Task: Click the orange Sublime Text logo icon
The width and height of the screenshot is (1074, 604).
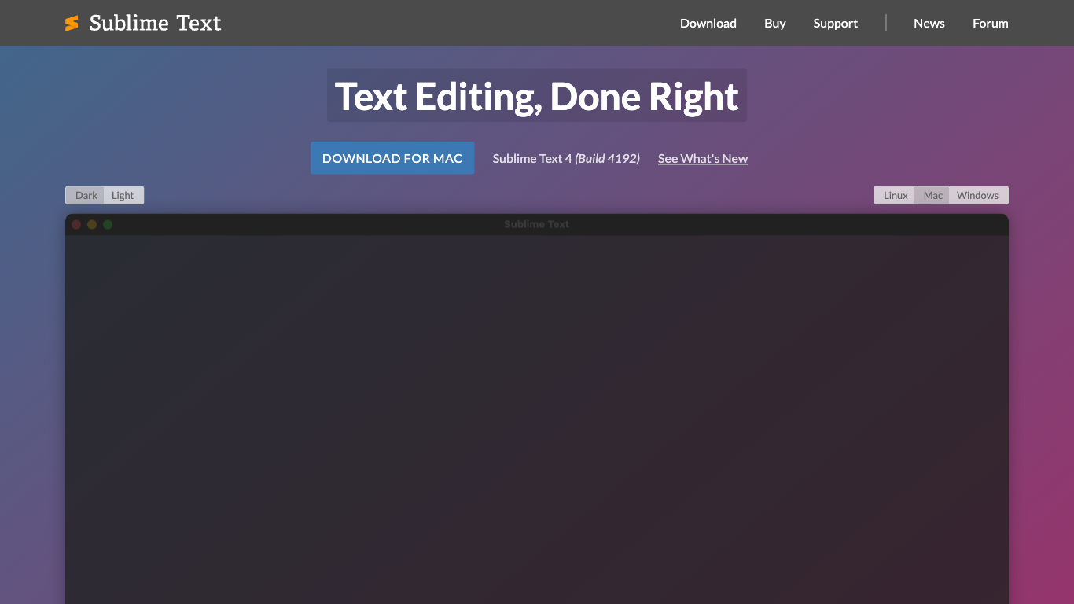Action: [x=72, y=24]
